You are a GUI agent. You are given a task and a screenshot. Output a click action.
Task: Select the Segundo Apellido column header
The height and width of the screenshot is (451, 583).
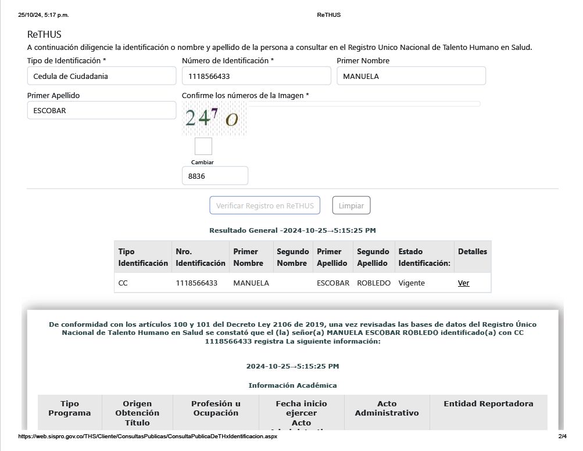373,257
